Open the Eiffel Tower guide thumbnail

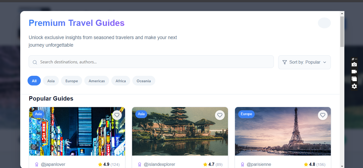[283, 131]
